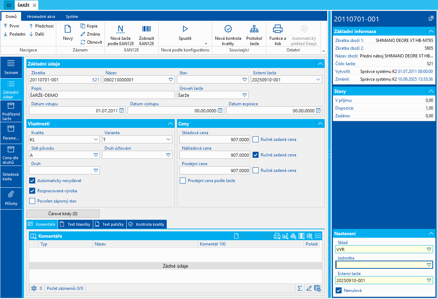The image size is (438, 299).
Task: Open Protokol šarže
Action: (x=254, y=35)
